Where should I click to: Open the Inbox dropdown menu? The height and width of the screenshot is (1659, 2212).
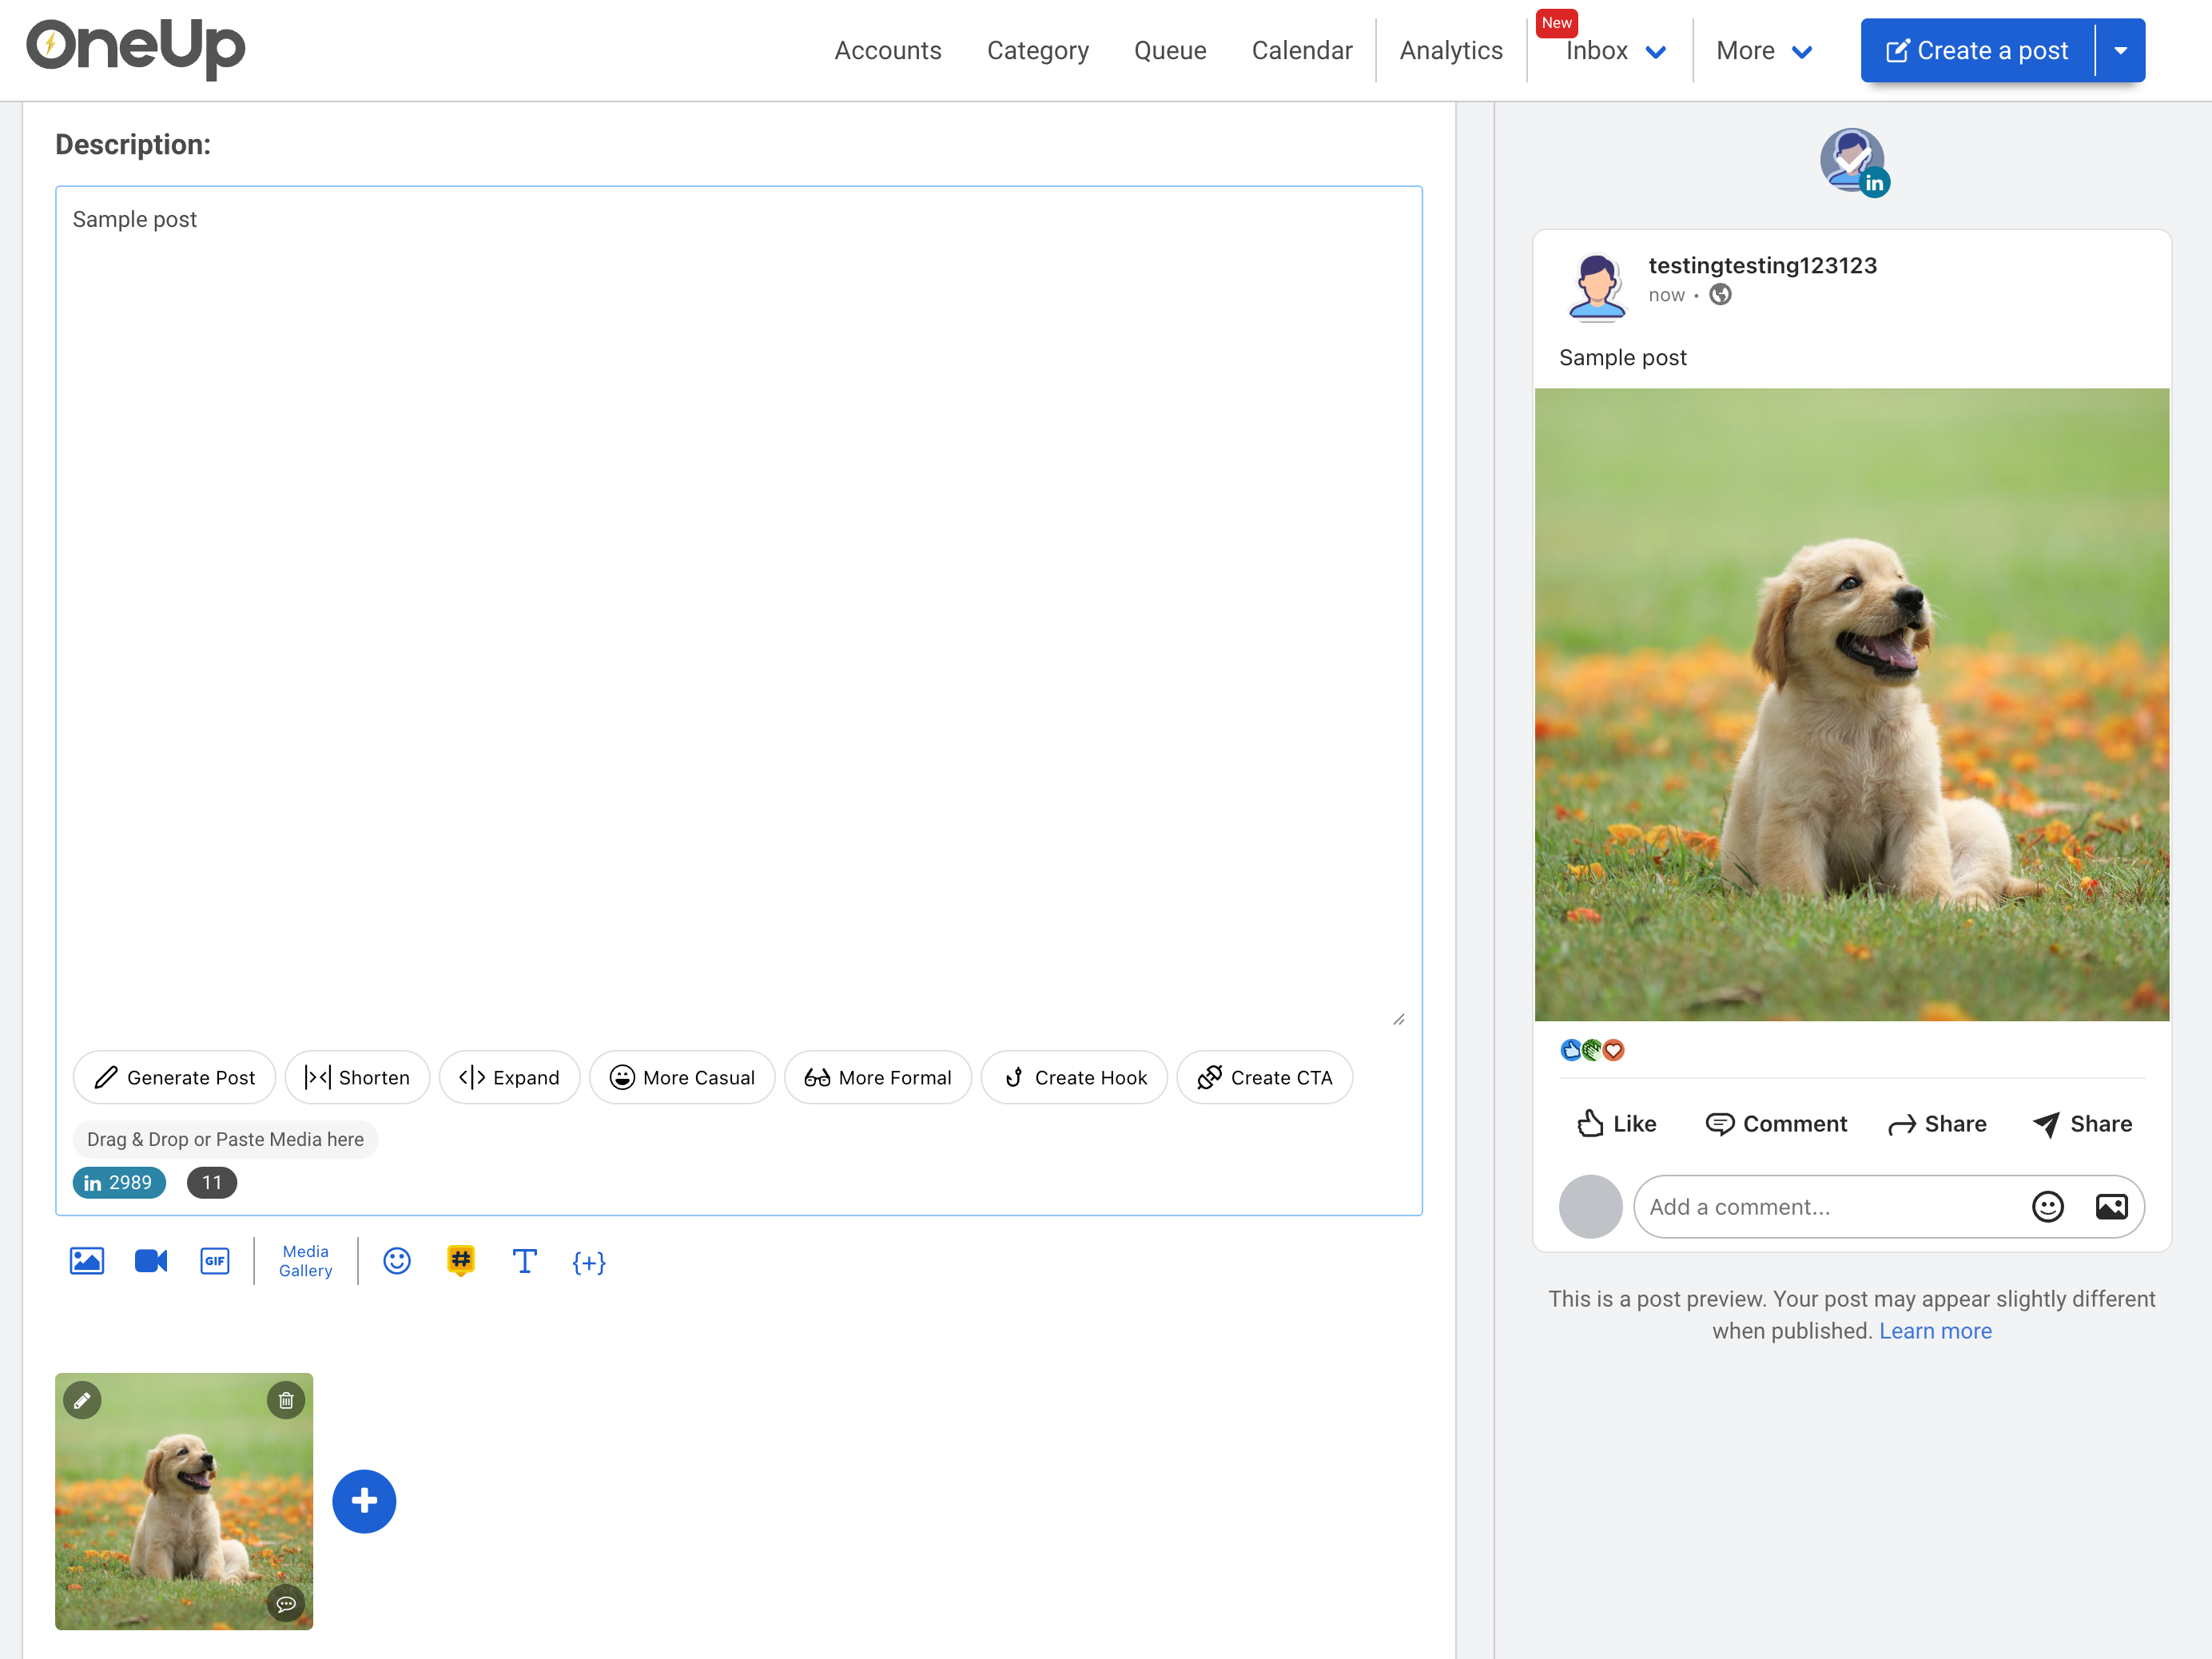coord(1614,51)
